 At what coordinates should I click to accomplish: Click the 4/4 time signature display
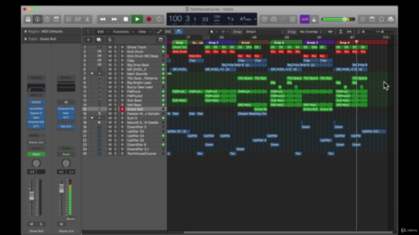point(230,19)
